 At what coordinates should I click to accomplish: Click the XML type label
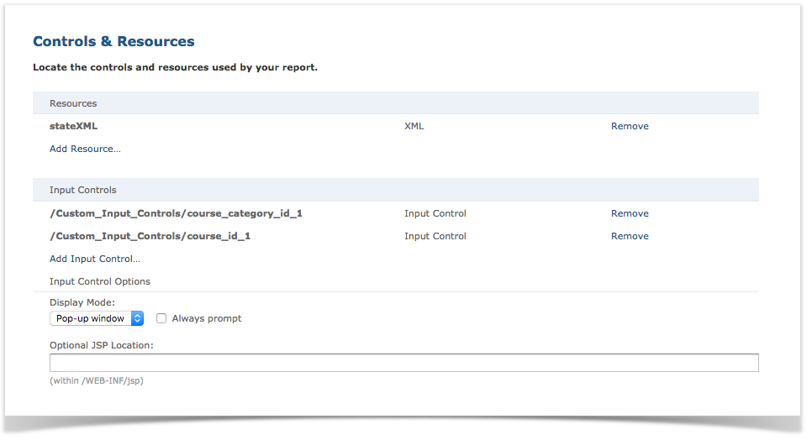[x=414, y=126]
